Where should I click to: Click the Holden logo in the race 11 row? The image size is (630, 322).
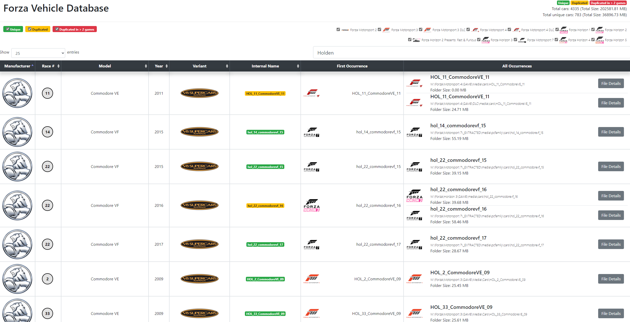17,93
